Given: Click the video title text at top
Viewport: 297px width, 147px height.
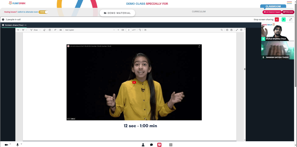Looking at the screenshot, I should point(91,46).
